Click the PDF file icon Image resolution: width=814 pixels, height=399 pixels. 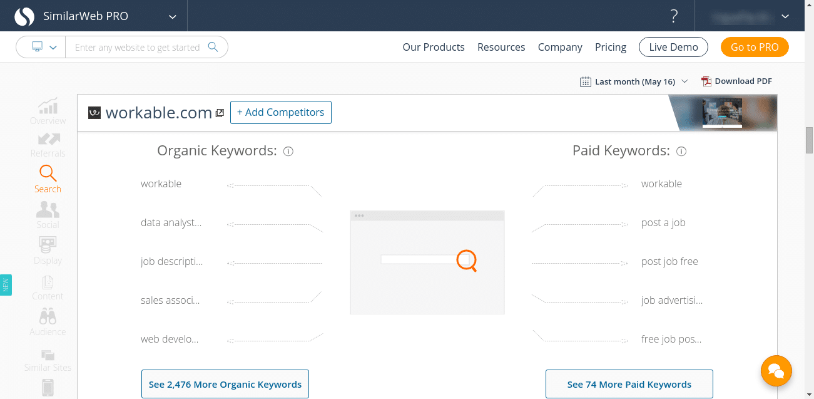[706, 81]
